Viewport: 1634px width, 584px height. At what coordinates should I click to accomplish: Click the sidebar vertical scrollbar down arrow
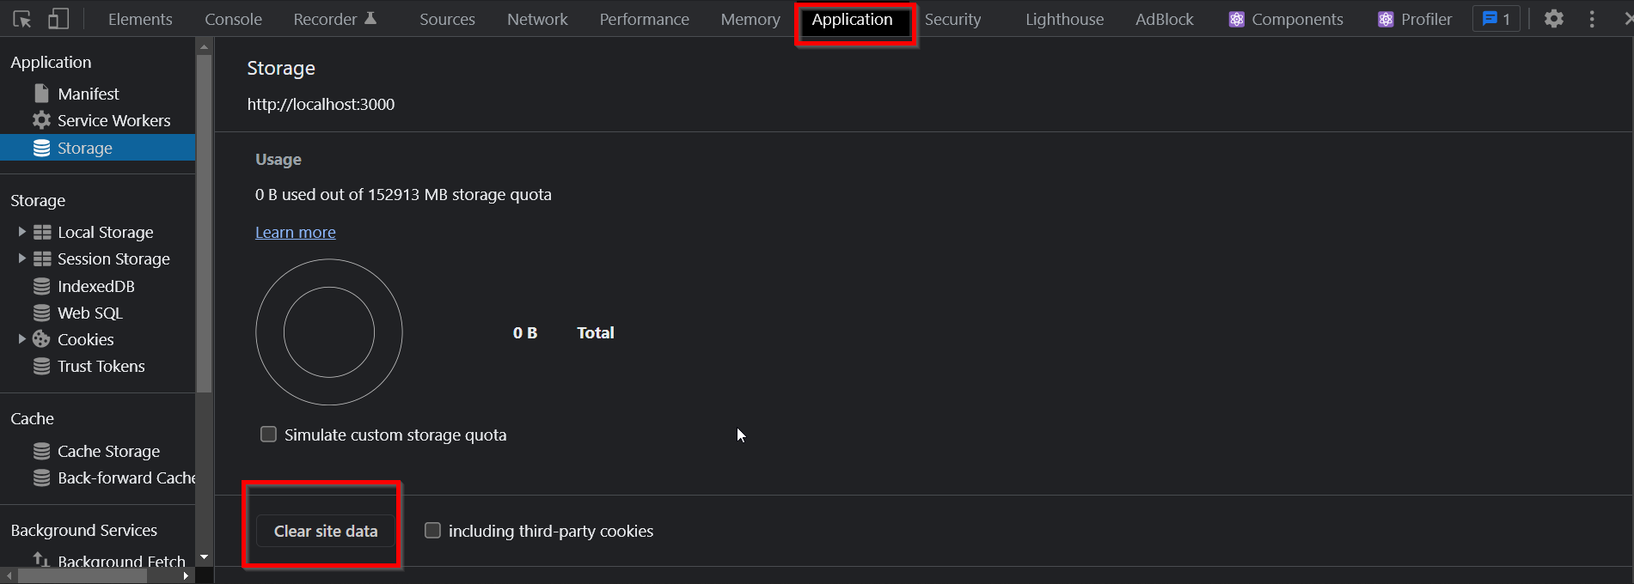coord(204,557)
